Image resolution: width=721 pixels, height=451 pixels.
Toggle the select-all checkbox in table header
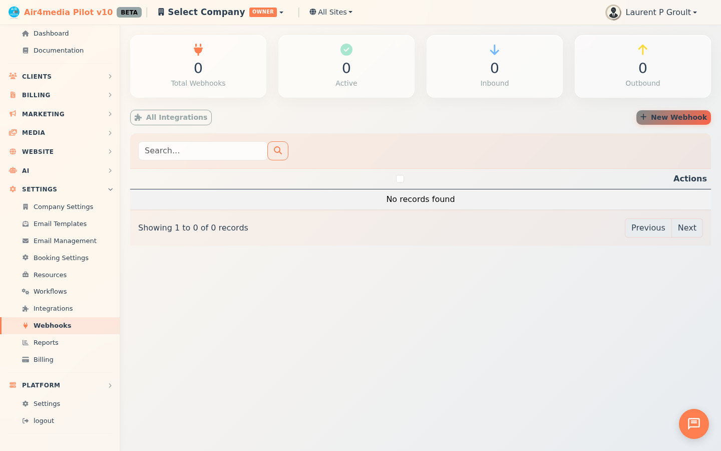pos(400,178)
